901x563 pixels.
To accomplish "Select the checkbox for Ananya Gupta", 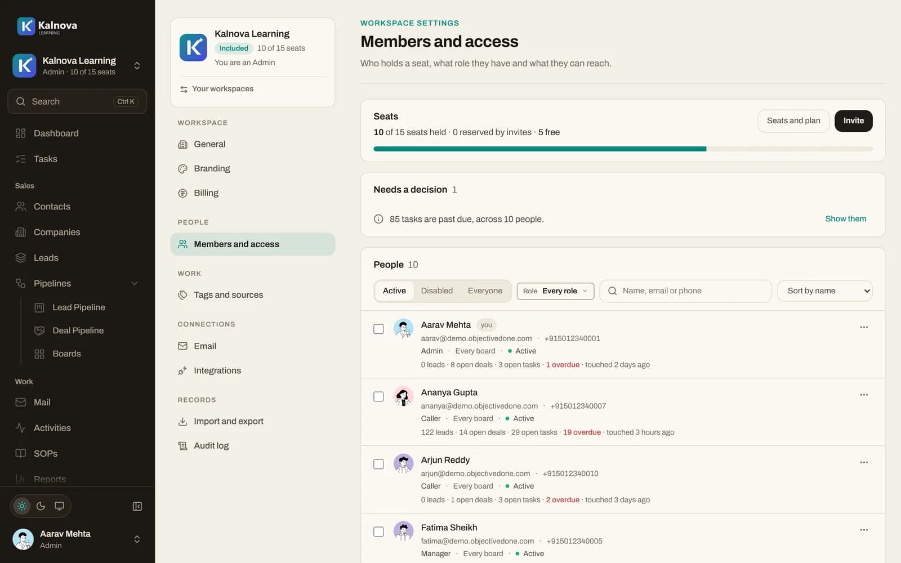I will [x=378, y=396].
